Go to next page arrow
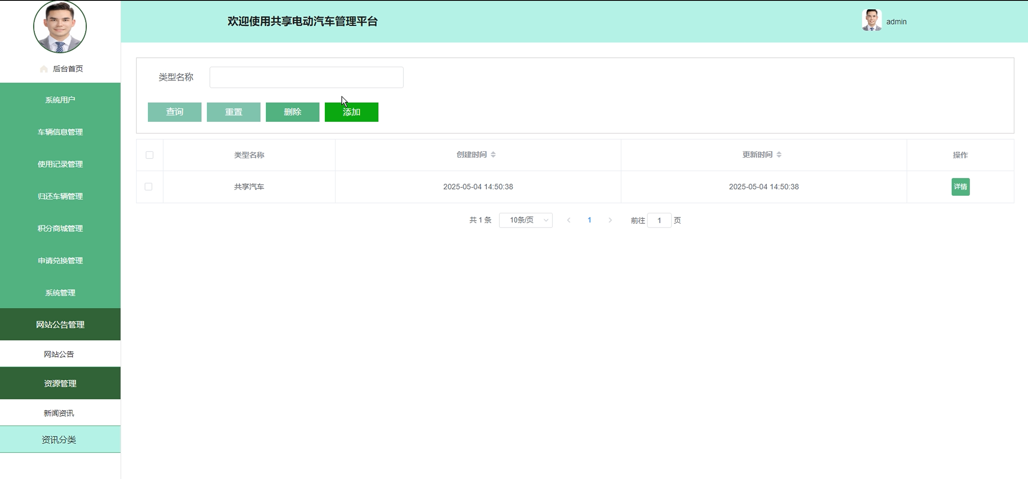 pyautogui.click(x=610, y=220)
